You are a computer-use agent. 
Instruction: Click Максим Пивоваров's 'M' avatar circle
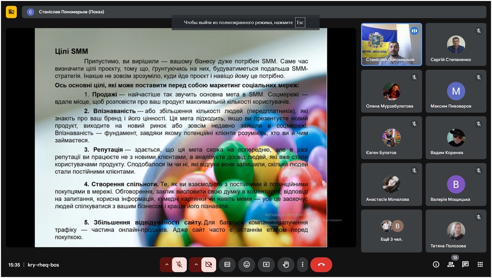pos(456,91)
